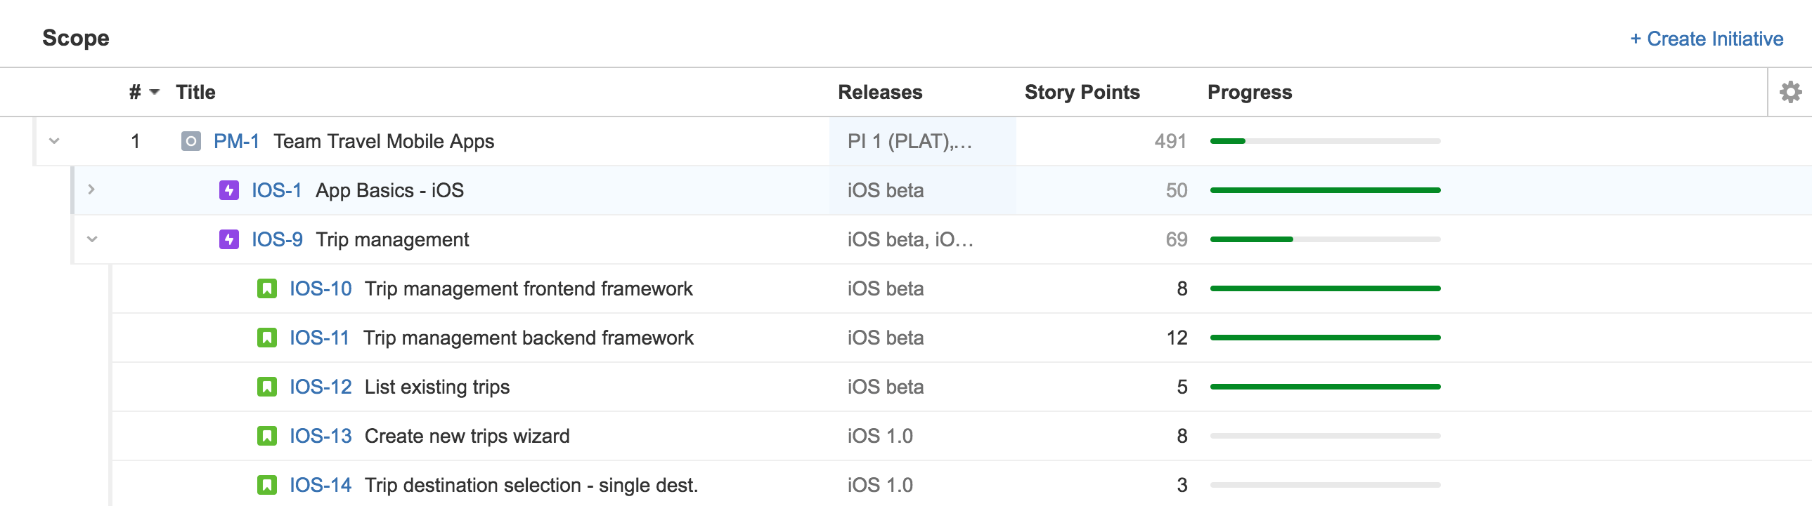The height and width of the screenshot is (506, 1812).
Task: Click the Story Points column header
Action: click(1081, 92)
